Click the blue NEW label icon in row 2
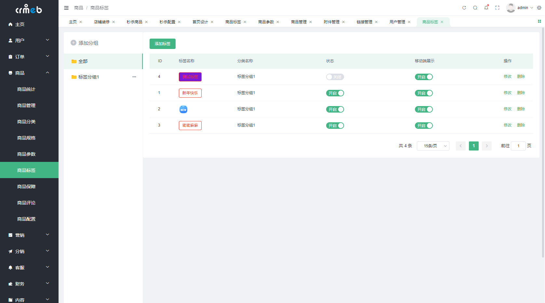 click(x=183, y=109)
